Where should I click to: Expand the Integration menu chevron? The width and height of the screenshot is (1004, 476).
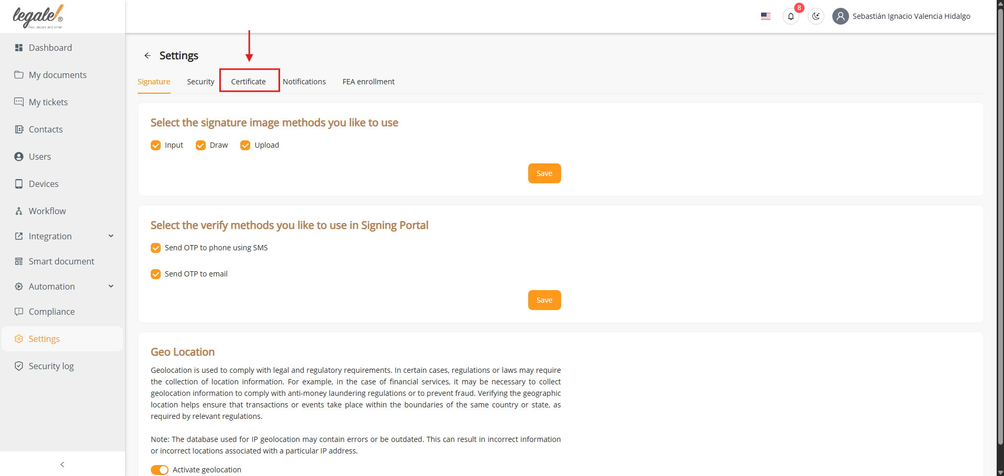tap(111, 236)
